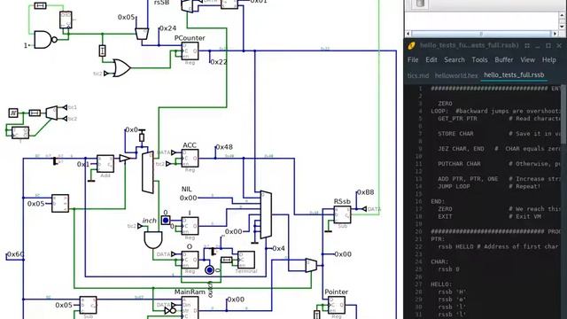Viewport: 567px width, 319px height.
Task: Open the Buffer menu
Action: tap(504, 60)
